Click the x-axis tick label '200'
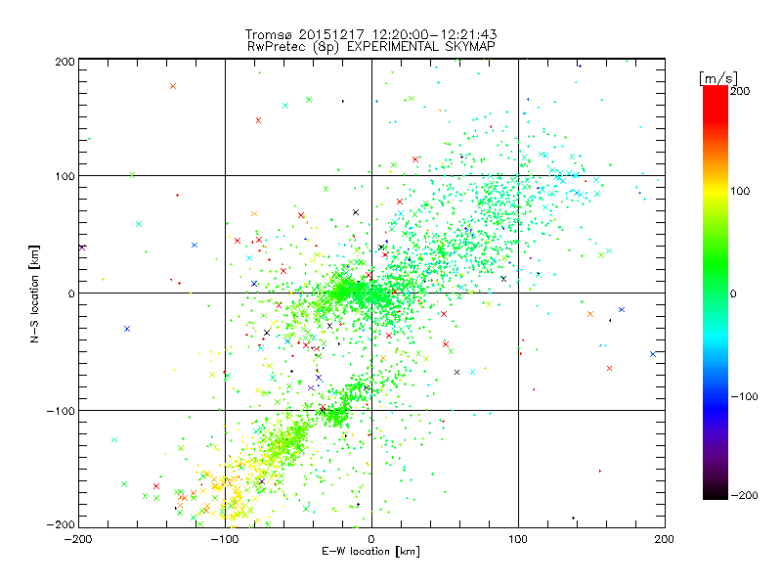This screenshot has width=782, height=587. (x=665, y=539)
